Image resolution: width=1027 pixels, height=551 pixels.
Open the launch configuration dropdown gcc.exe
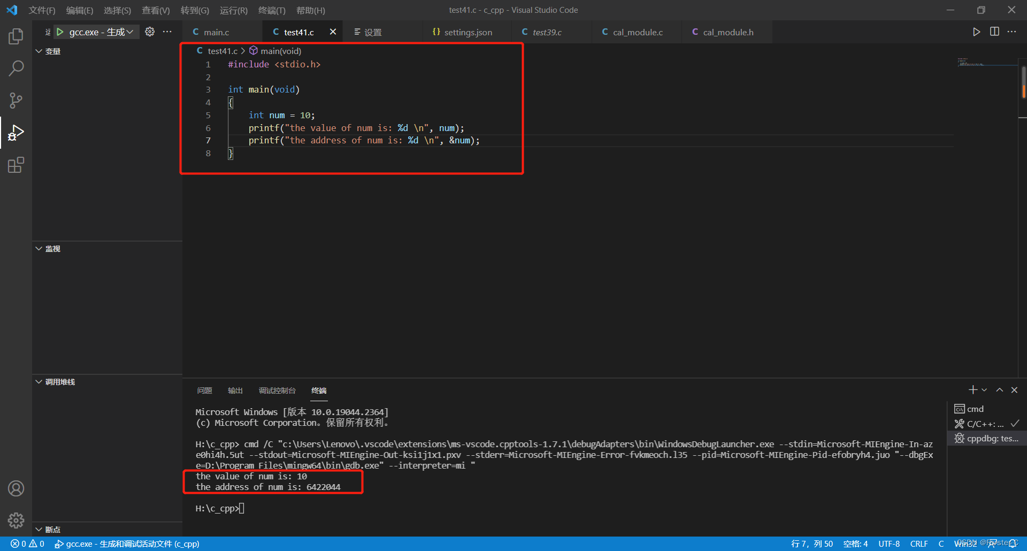point(101,32)
